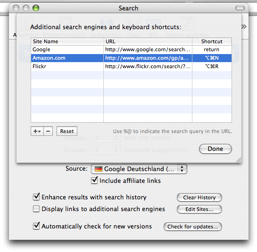This screenshot has height=252, width=257.
Task: Click the toolbar toggle pill button
Action: (240, 8)
